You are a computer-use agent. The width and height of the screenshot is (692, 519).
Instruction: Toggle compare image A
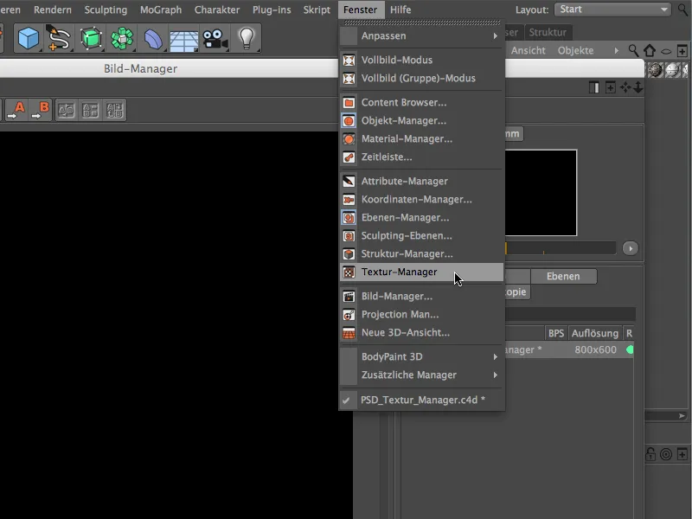19,108
